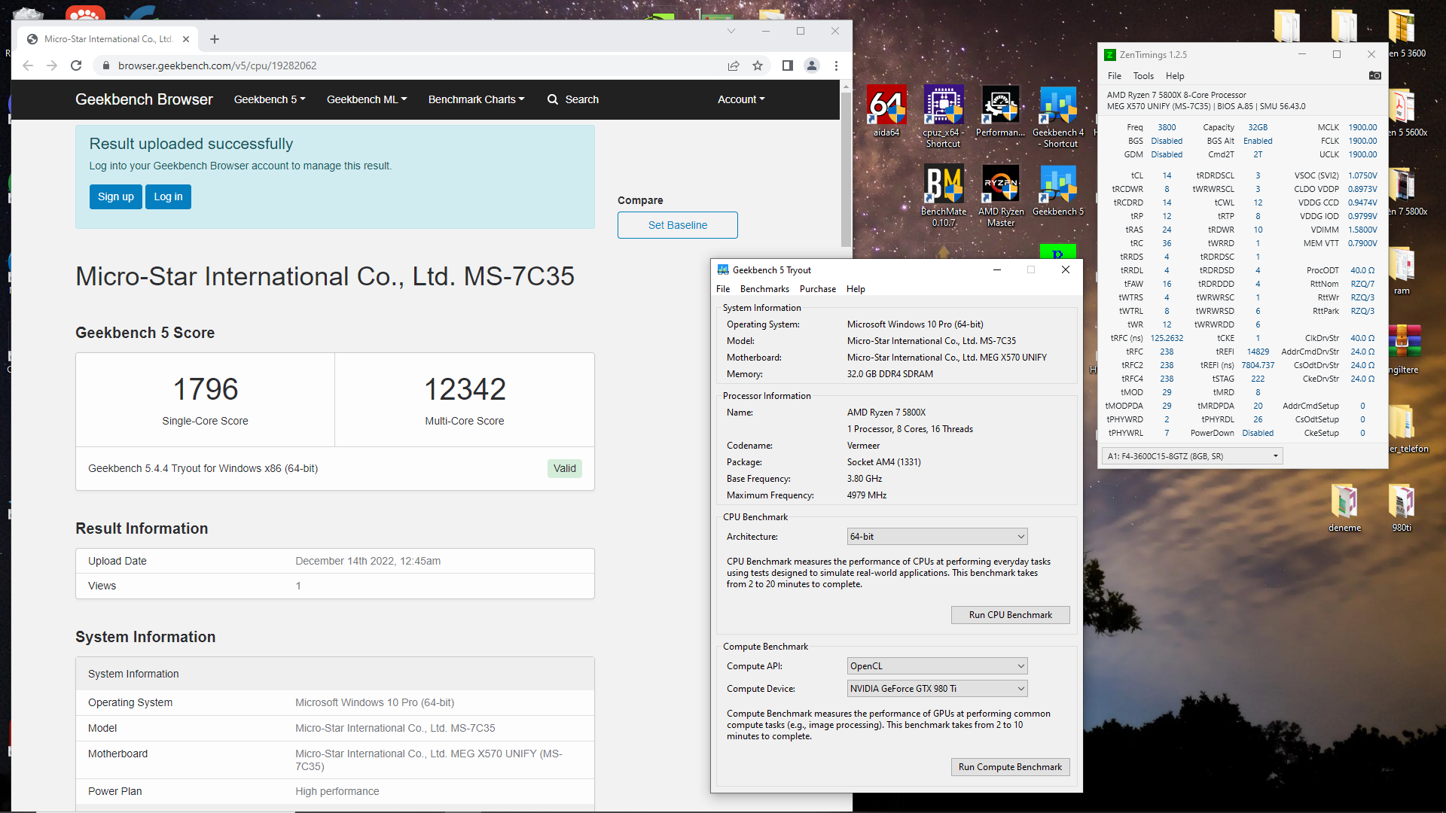Click the Upload Date value December 14th 2022

pos(368,561)
